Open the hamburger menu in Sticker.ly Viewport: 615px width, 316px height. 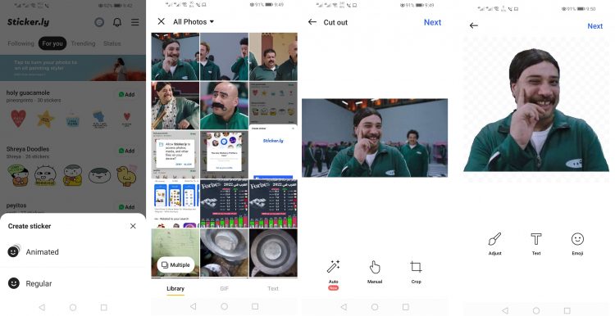coord(135,22)
